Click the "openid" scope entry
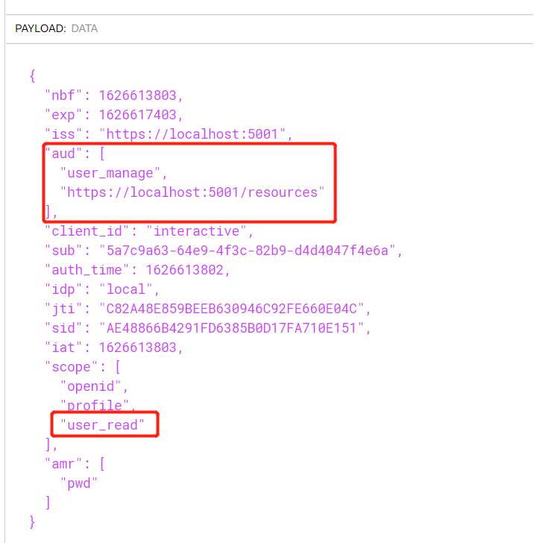Viewport: 534px width, 543px height. pos(94,386)
